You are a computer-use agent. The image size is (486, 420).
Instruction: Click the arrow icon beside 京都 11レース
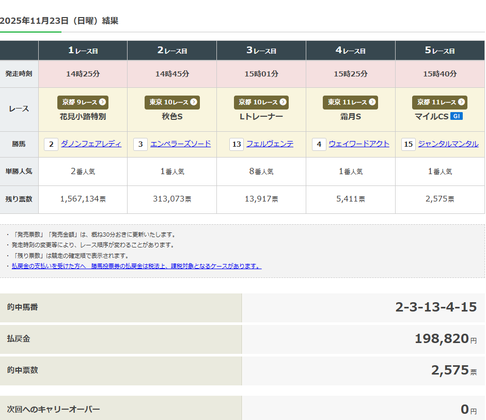click(462, 102)
